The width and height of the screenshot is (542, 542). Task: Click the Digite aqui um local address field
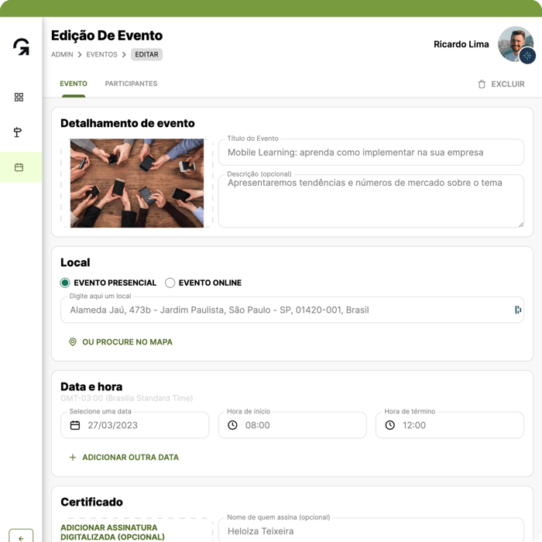point(292,310)
